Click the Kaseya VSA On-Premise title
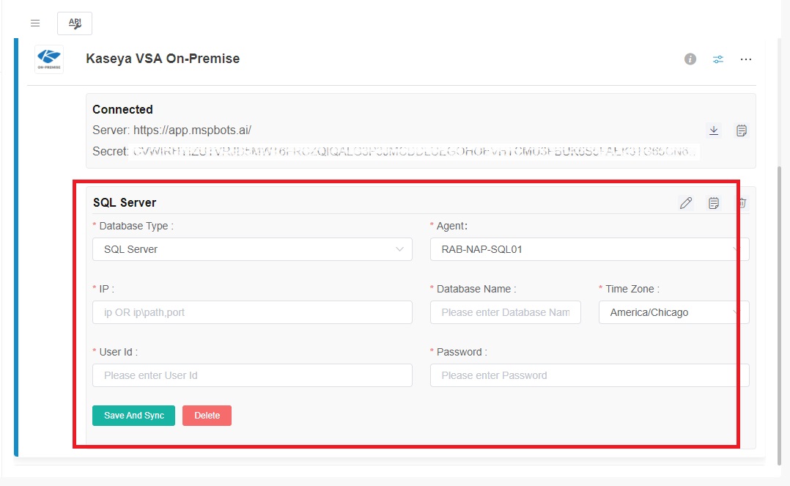The width and height of the screenshot is (790, 486). (163, 59)
